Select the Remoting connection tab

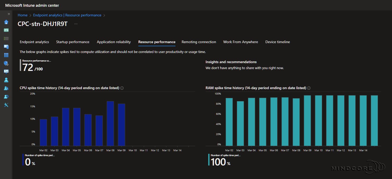click(x=199, y=42)
